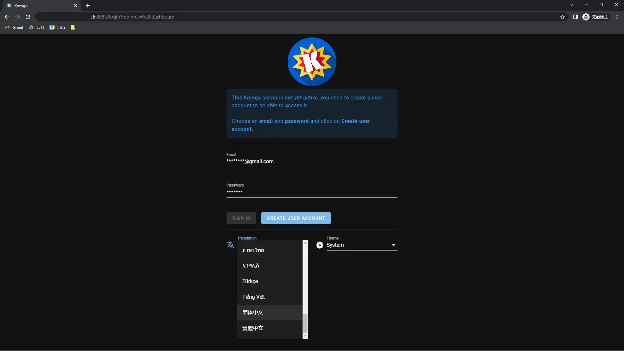Click the translation language icon
Screen dimensions: 624x351
click(230, 245)
